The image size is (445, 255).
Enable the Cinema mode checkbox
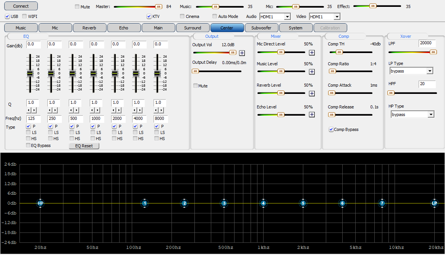pos(182,16)
